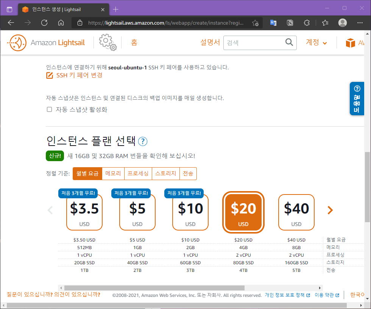This screenshot has height=309, width=371.
Task: Go back with browser back arrow
Action: [11, 23]
